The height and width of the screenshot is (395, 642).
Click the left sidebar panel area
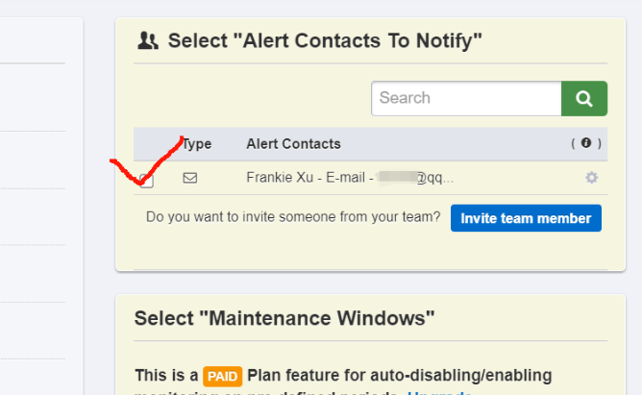[41, 205]
